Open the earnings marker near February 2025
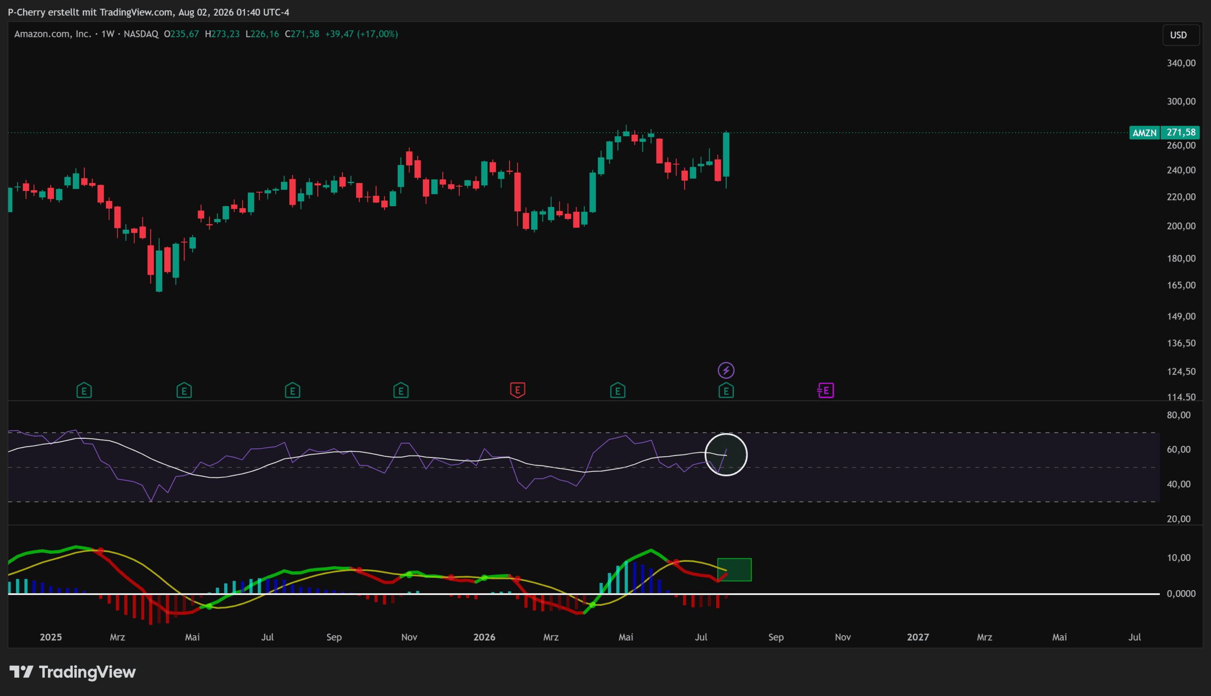The height and width of the screenshot is (696, 1211). point(84,391)
